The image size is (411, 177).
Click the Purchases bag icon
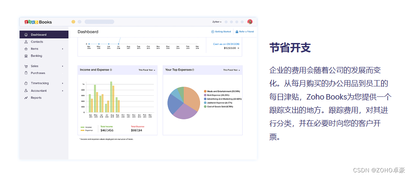tap(26, 73)
